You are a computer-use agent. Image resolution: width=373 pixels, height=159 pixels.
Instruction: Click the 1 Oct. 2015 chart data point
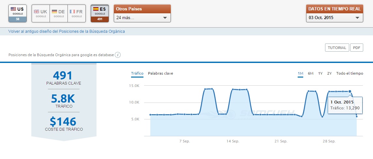[x=350, y=92]
